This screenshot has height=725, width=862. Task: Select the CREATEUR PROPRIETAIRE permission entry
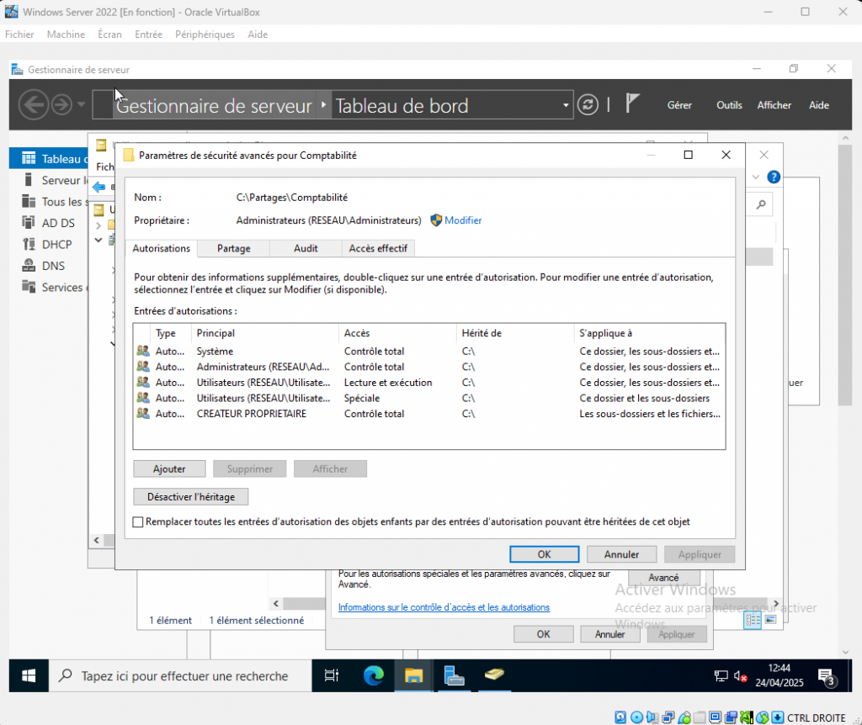click(x=251, y=414)
